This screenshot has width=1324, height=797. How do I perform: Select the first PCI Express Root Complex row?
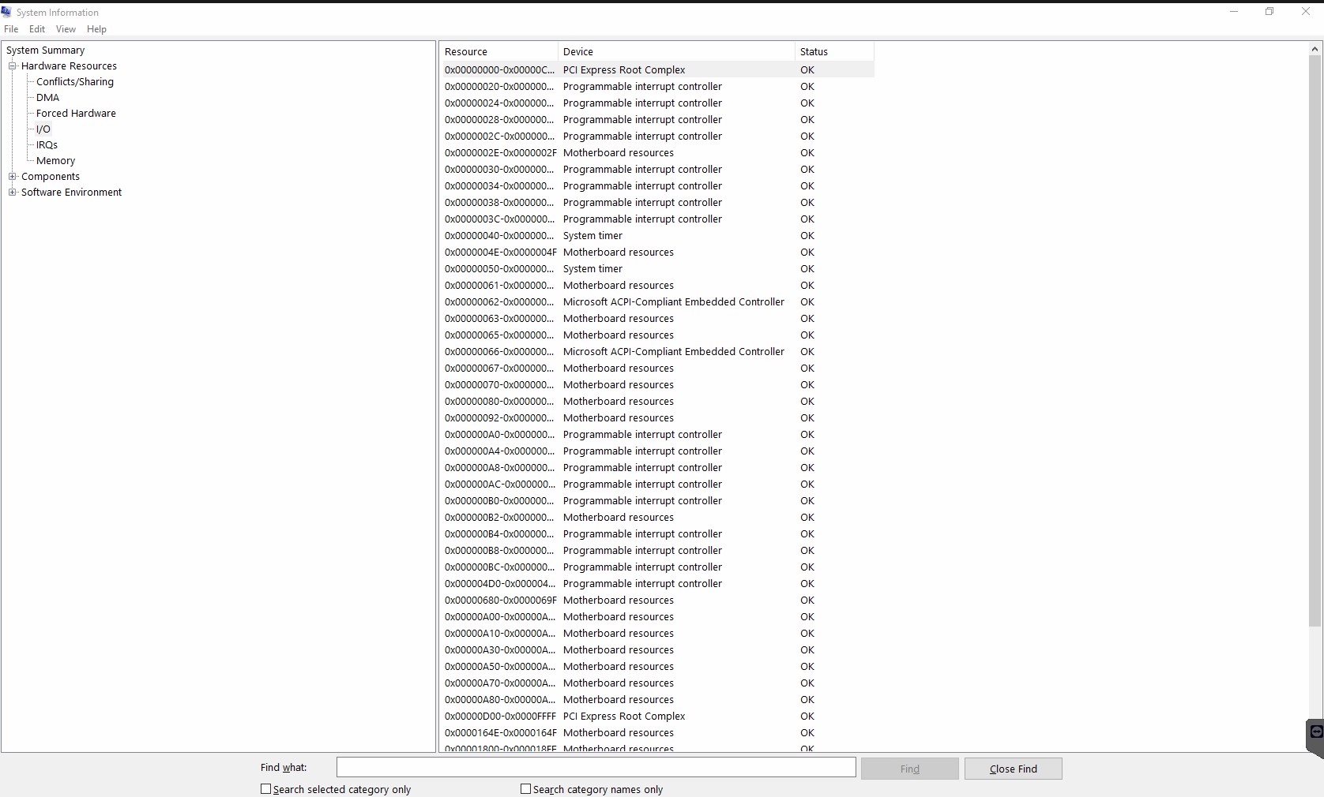click(x=658, y=70)
